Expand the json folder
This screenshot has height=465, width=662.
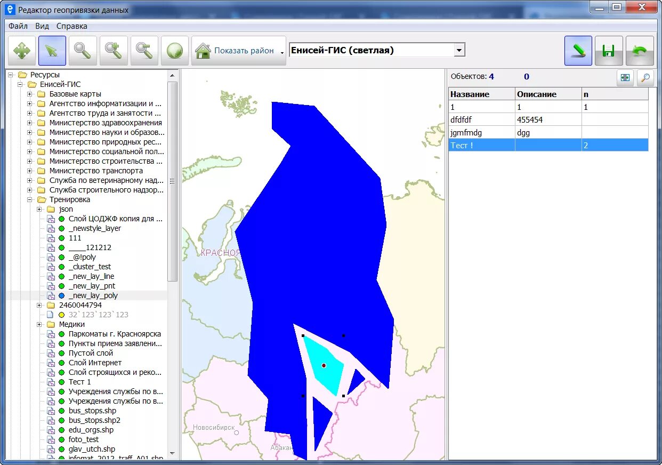(39, 209)
